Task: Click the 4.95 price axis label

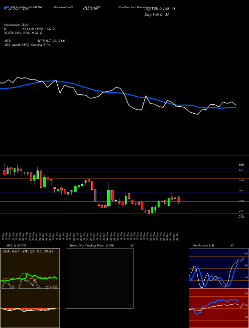Action: 241,201
